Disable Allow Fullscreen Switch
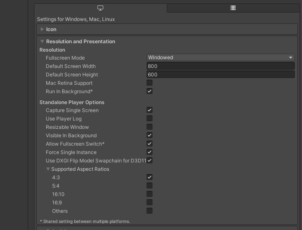 pyautogui.click(x=150, y=144)
